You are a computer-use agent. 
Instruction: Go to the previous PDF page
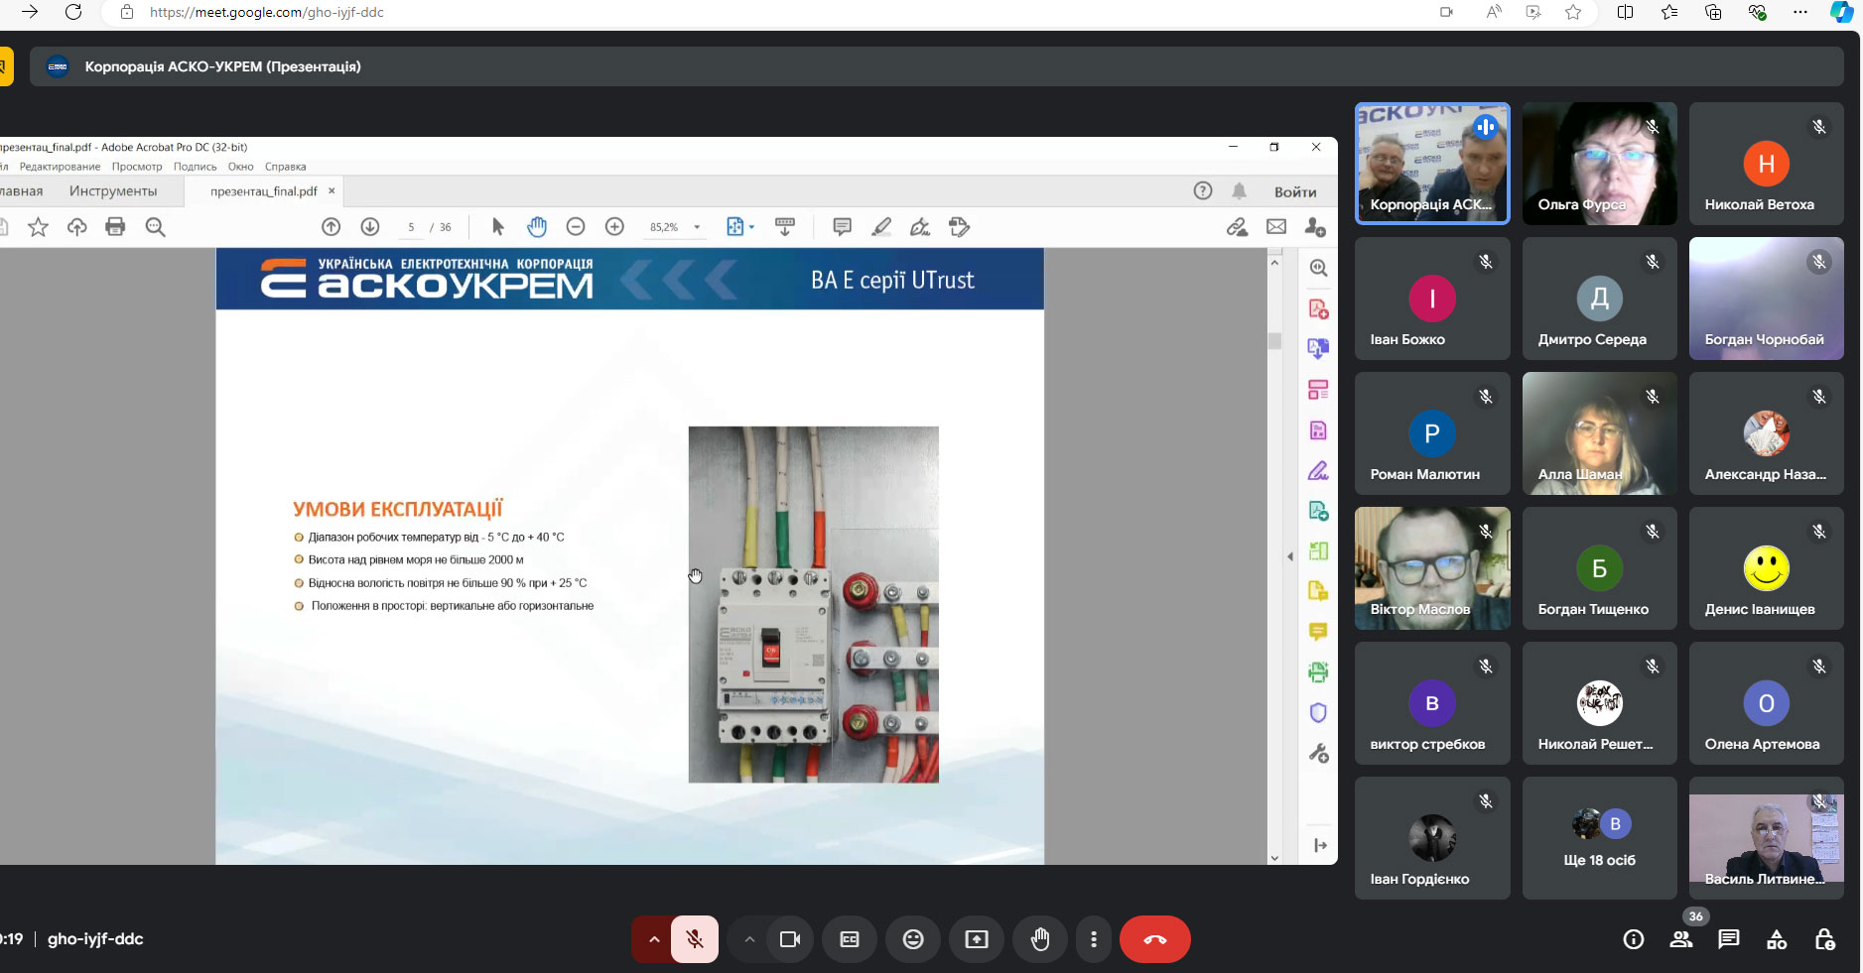tap(332, 227)
